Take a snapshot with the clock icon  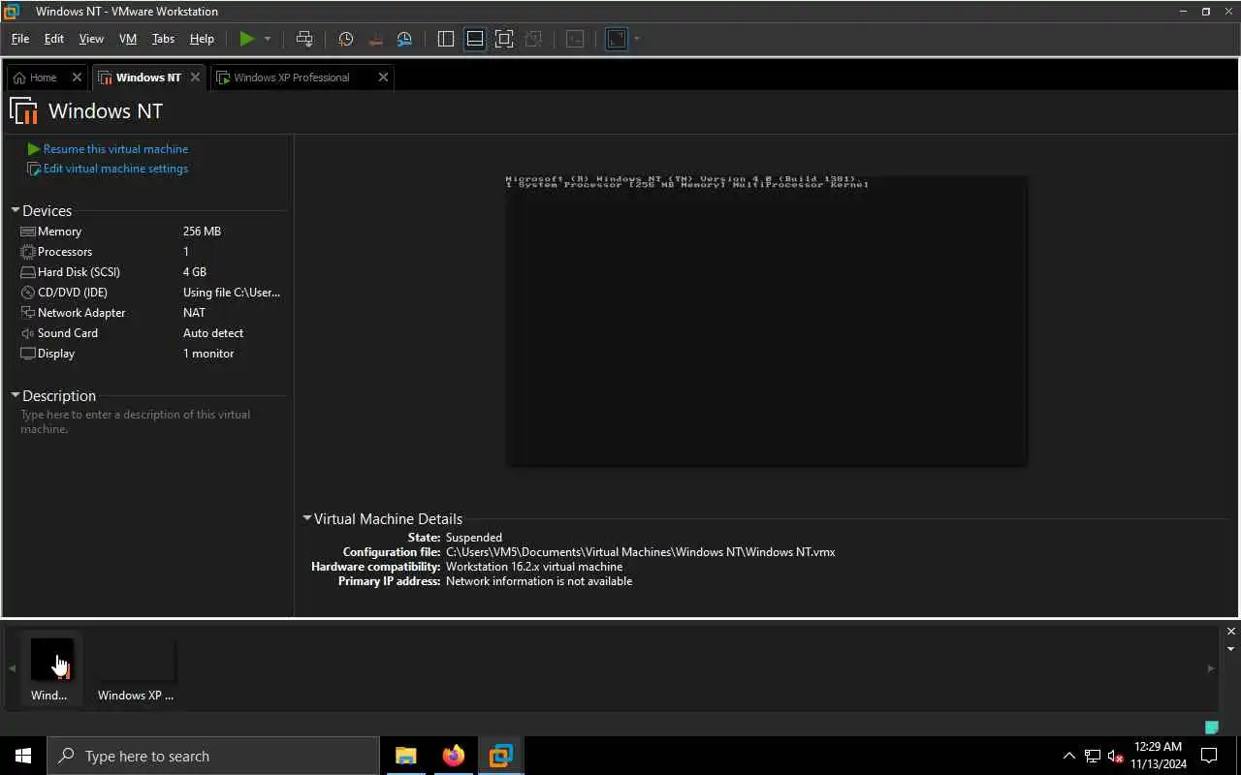[345, 39]
